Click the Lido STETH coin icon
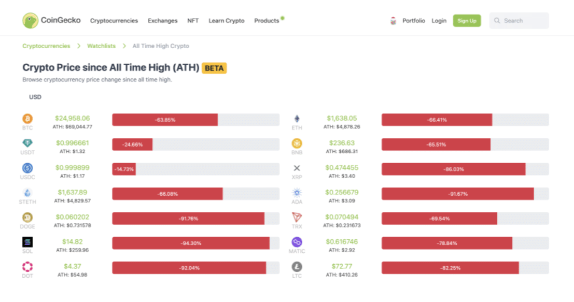574x302 pixels. tap(27, 192)
